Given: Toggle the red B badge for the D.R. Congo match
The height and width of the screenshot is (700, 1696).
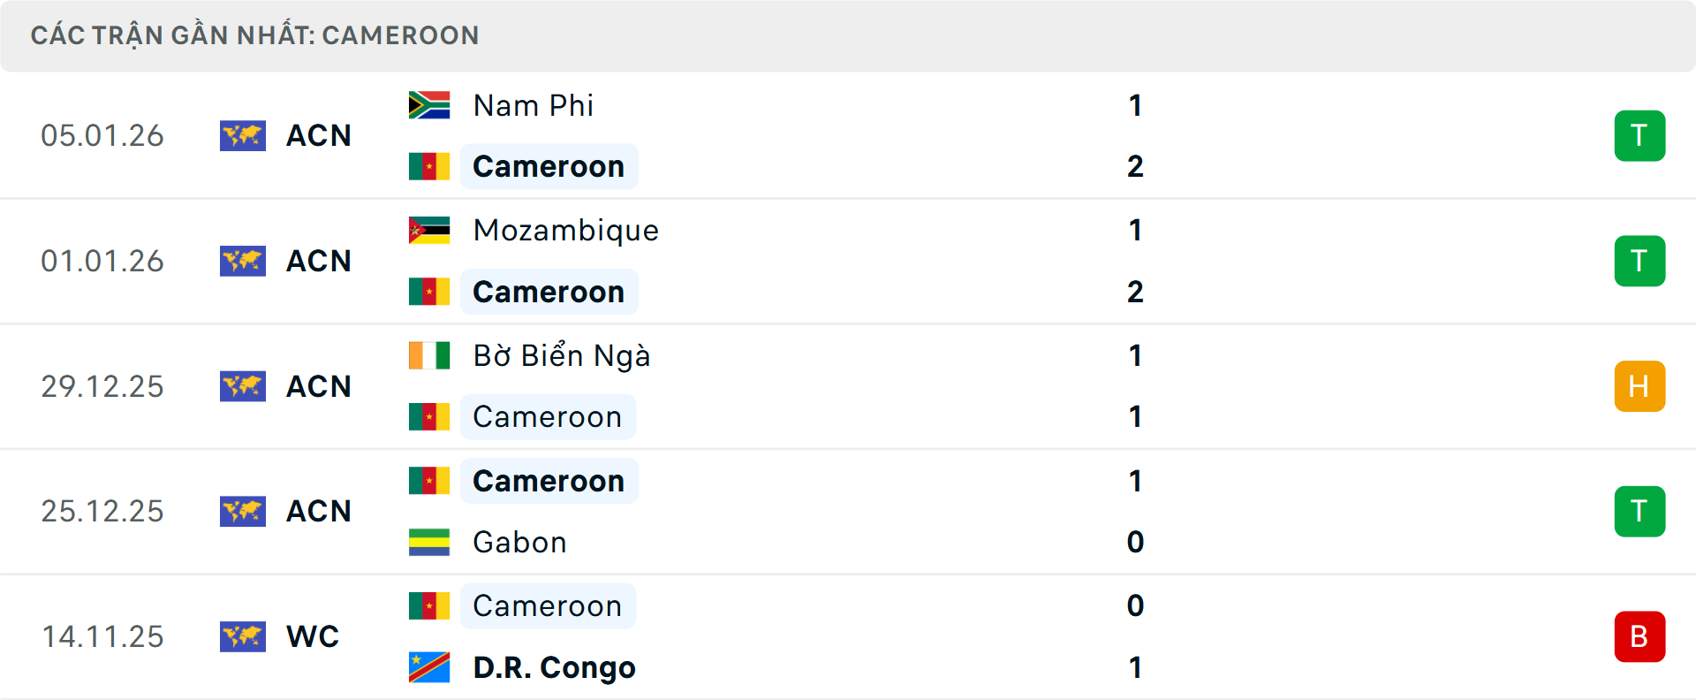Looking at the screenshot, I should click(1639, 636).
